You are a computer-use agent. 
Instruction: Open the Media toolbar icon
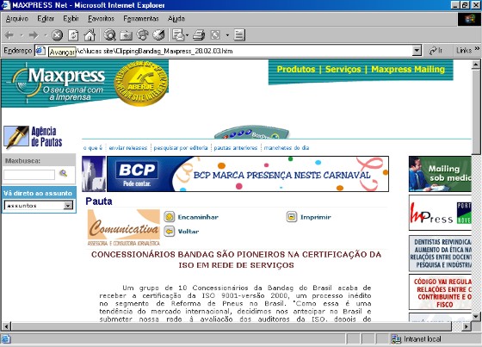142,34
